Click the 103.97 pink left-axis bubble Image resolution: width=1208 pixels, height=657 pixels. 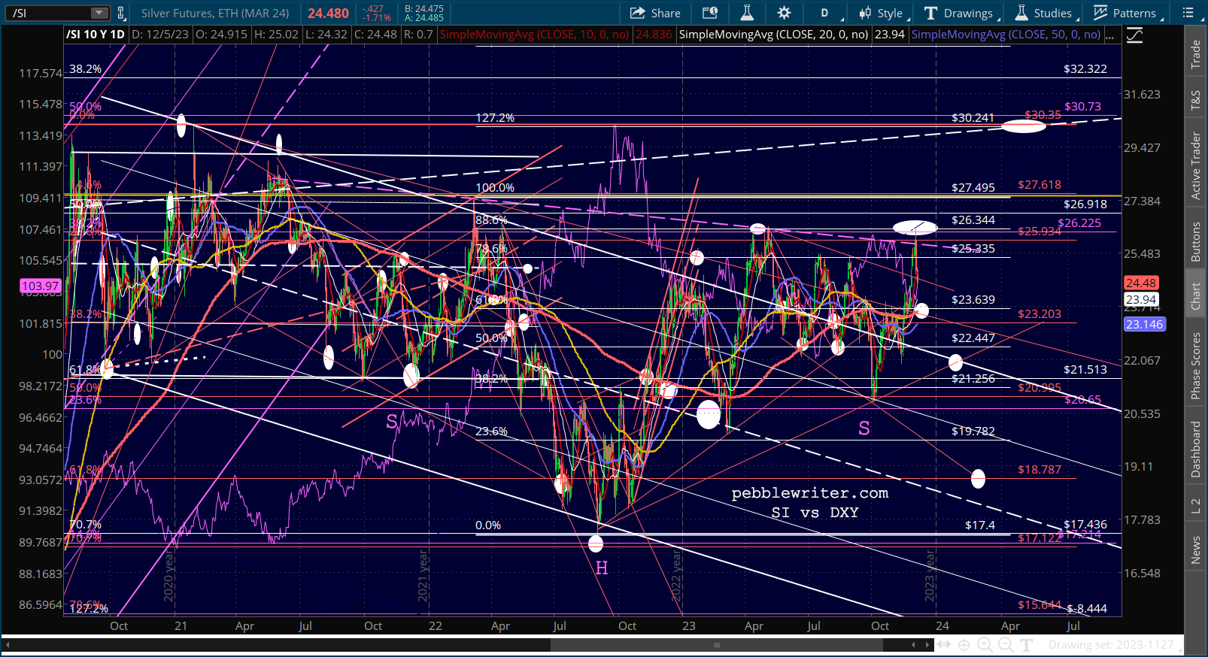(x=41, y=286)
